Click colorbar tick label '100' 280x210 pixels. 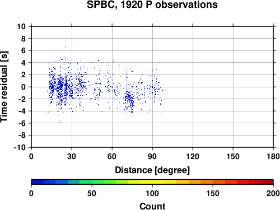point(152,193)
